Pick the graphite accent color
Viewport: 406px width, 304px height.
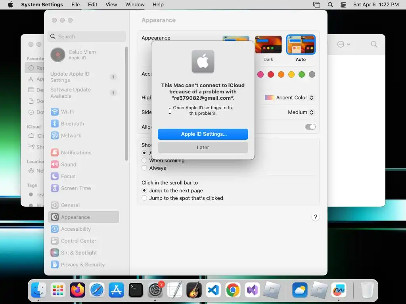coord(312,74)
